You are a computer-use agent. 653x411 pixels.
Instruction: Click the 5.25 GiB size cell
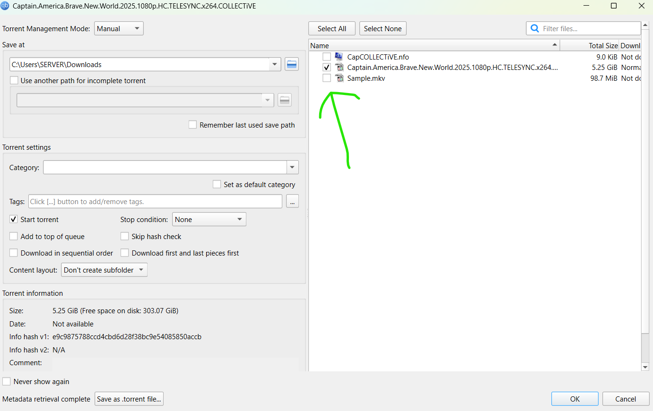[x=604, y=68]
